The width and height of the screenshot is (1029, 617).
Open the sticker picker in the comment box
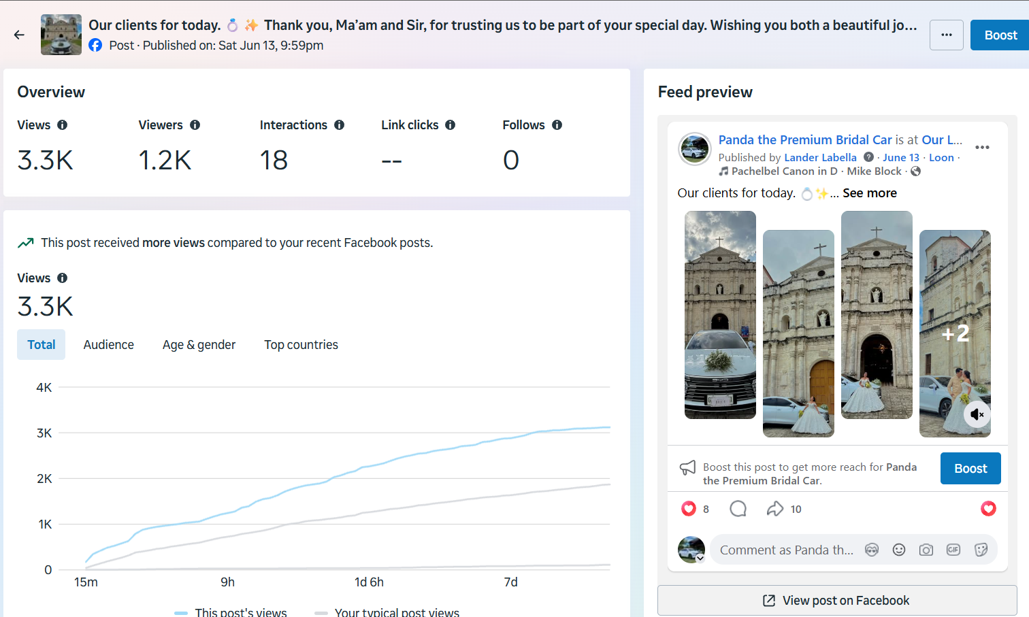981,550
